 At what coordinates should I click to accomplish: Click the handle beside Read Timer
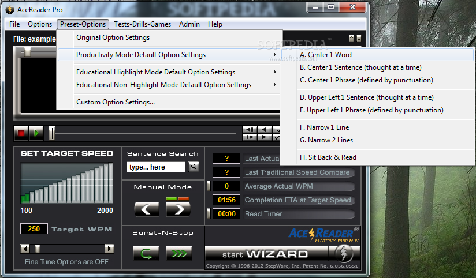point(209,213)
